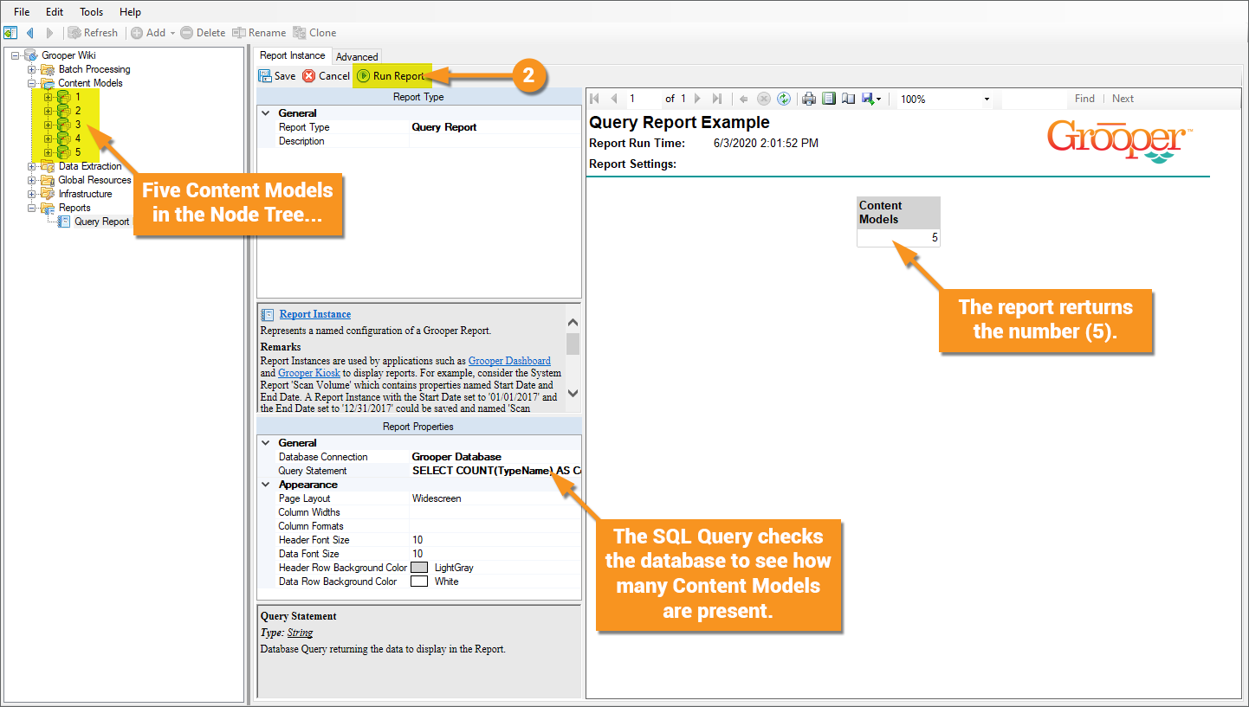Click the help panel scroll down arrow
1249x707 pixels.
[x=573, y=392]
